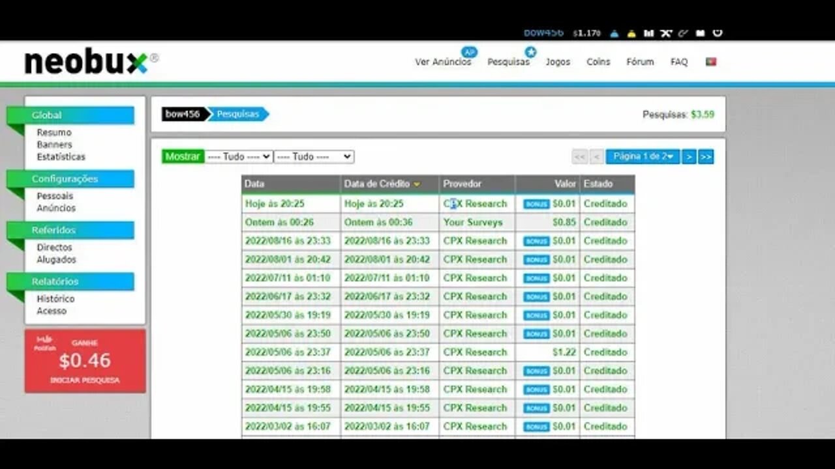Open Banners in sidebar
Image resolution: width=835 pixels, height=469 pixels.
click(54, 145)
